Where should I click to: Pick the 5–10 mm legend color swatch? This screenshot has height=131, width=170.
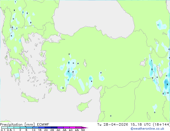tap(29, 128)
